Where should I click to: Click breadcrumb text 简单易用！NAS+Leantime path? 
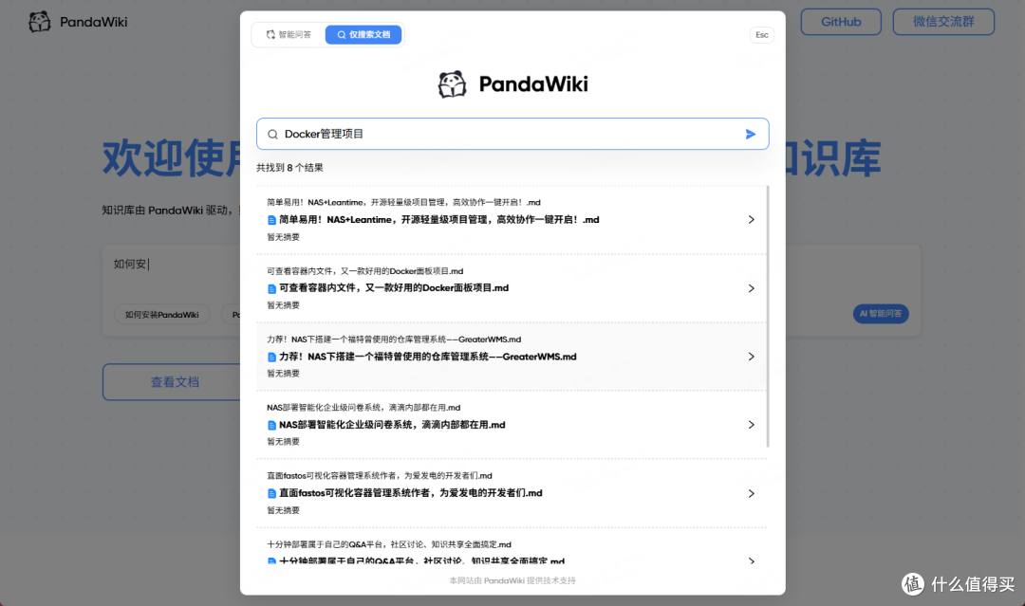pyautogui.click(x=403, y=202)
